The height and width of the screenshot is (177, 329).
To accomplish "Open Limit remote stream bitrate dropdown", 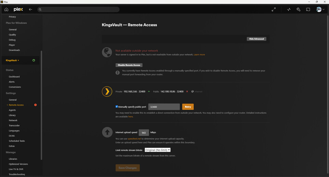I will (158, 150).
